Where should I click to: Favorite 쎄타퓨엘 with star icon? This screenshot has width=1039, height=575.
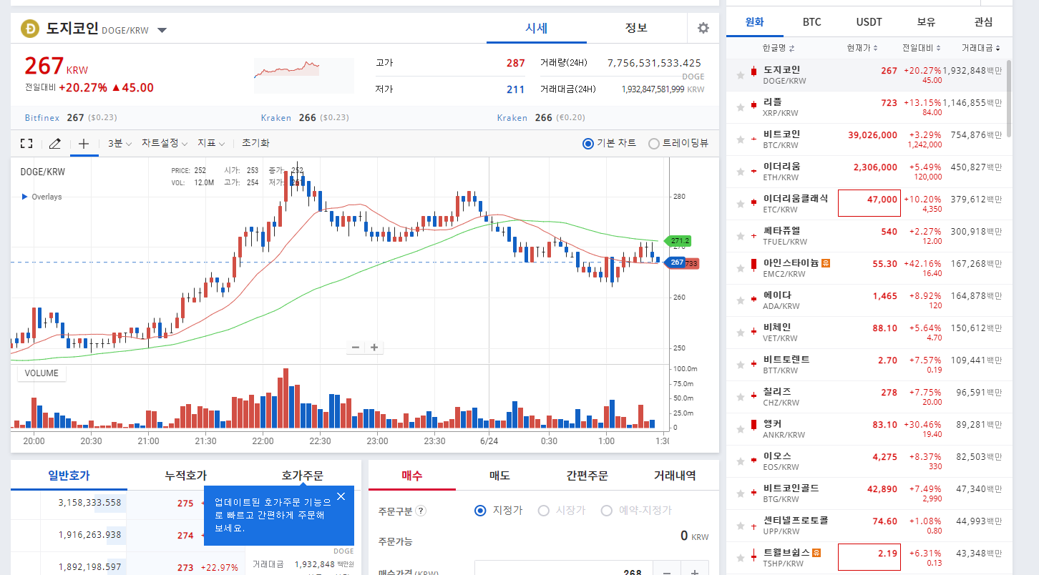[741, 236]
